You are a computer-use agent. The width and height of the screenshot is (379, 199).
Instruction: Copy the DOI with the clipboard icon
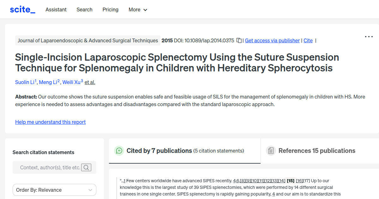tap(239, 40)
